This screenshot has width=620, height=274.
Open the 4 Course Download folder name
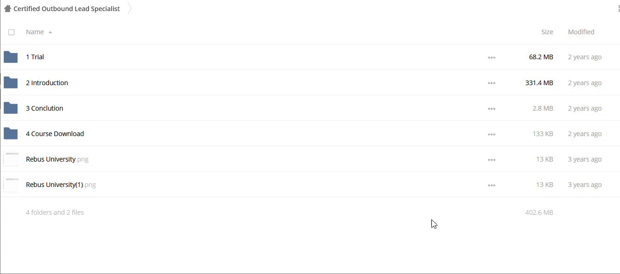pos(55,134)
